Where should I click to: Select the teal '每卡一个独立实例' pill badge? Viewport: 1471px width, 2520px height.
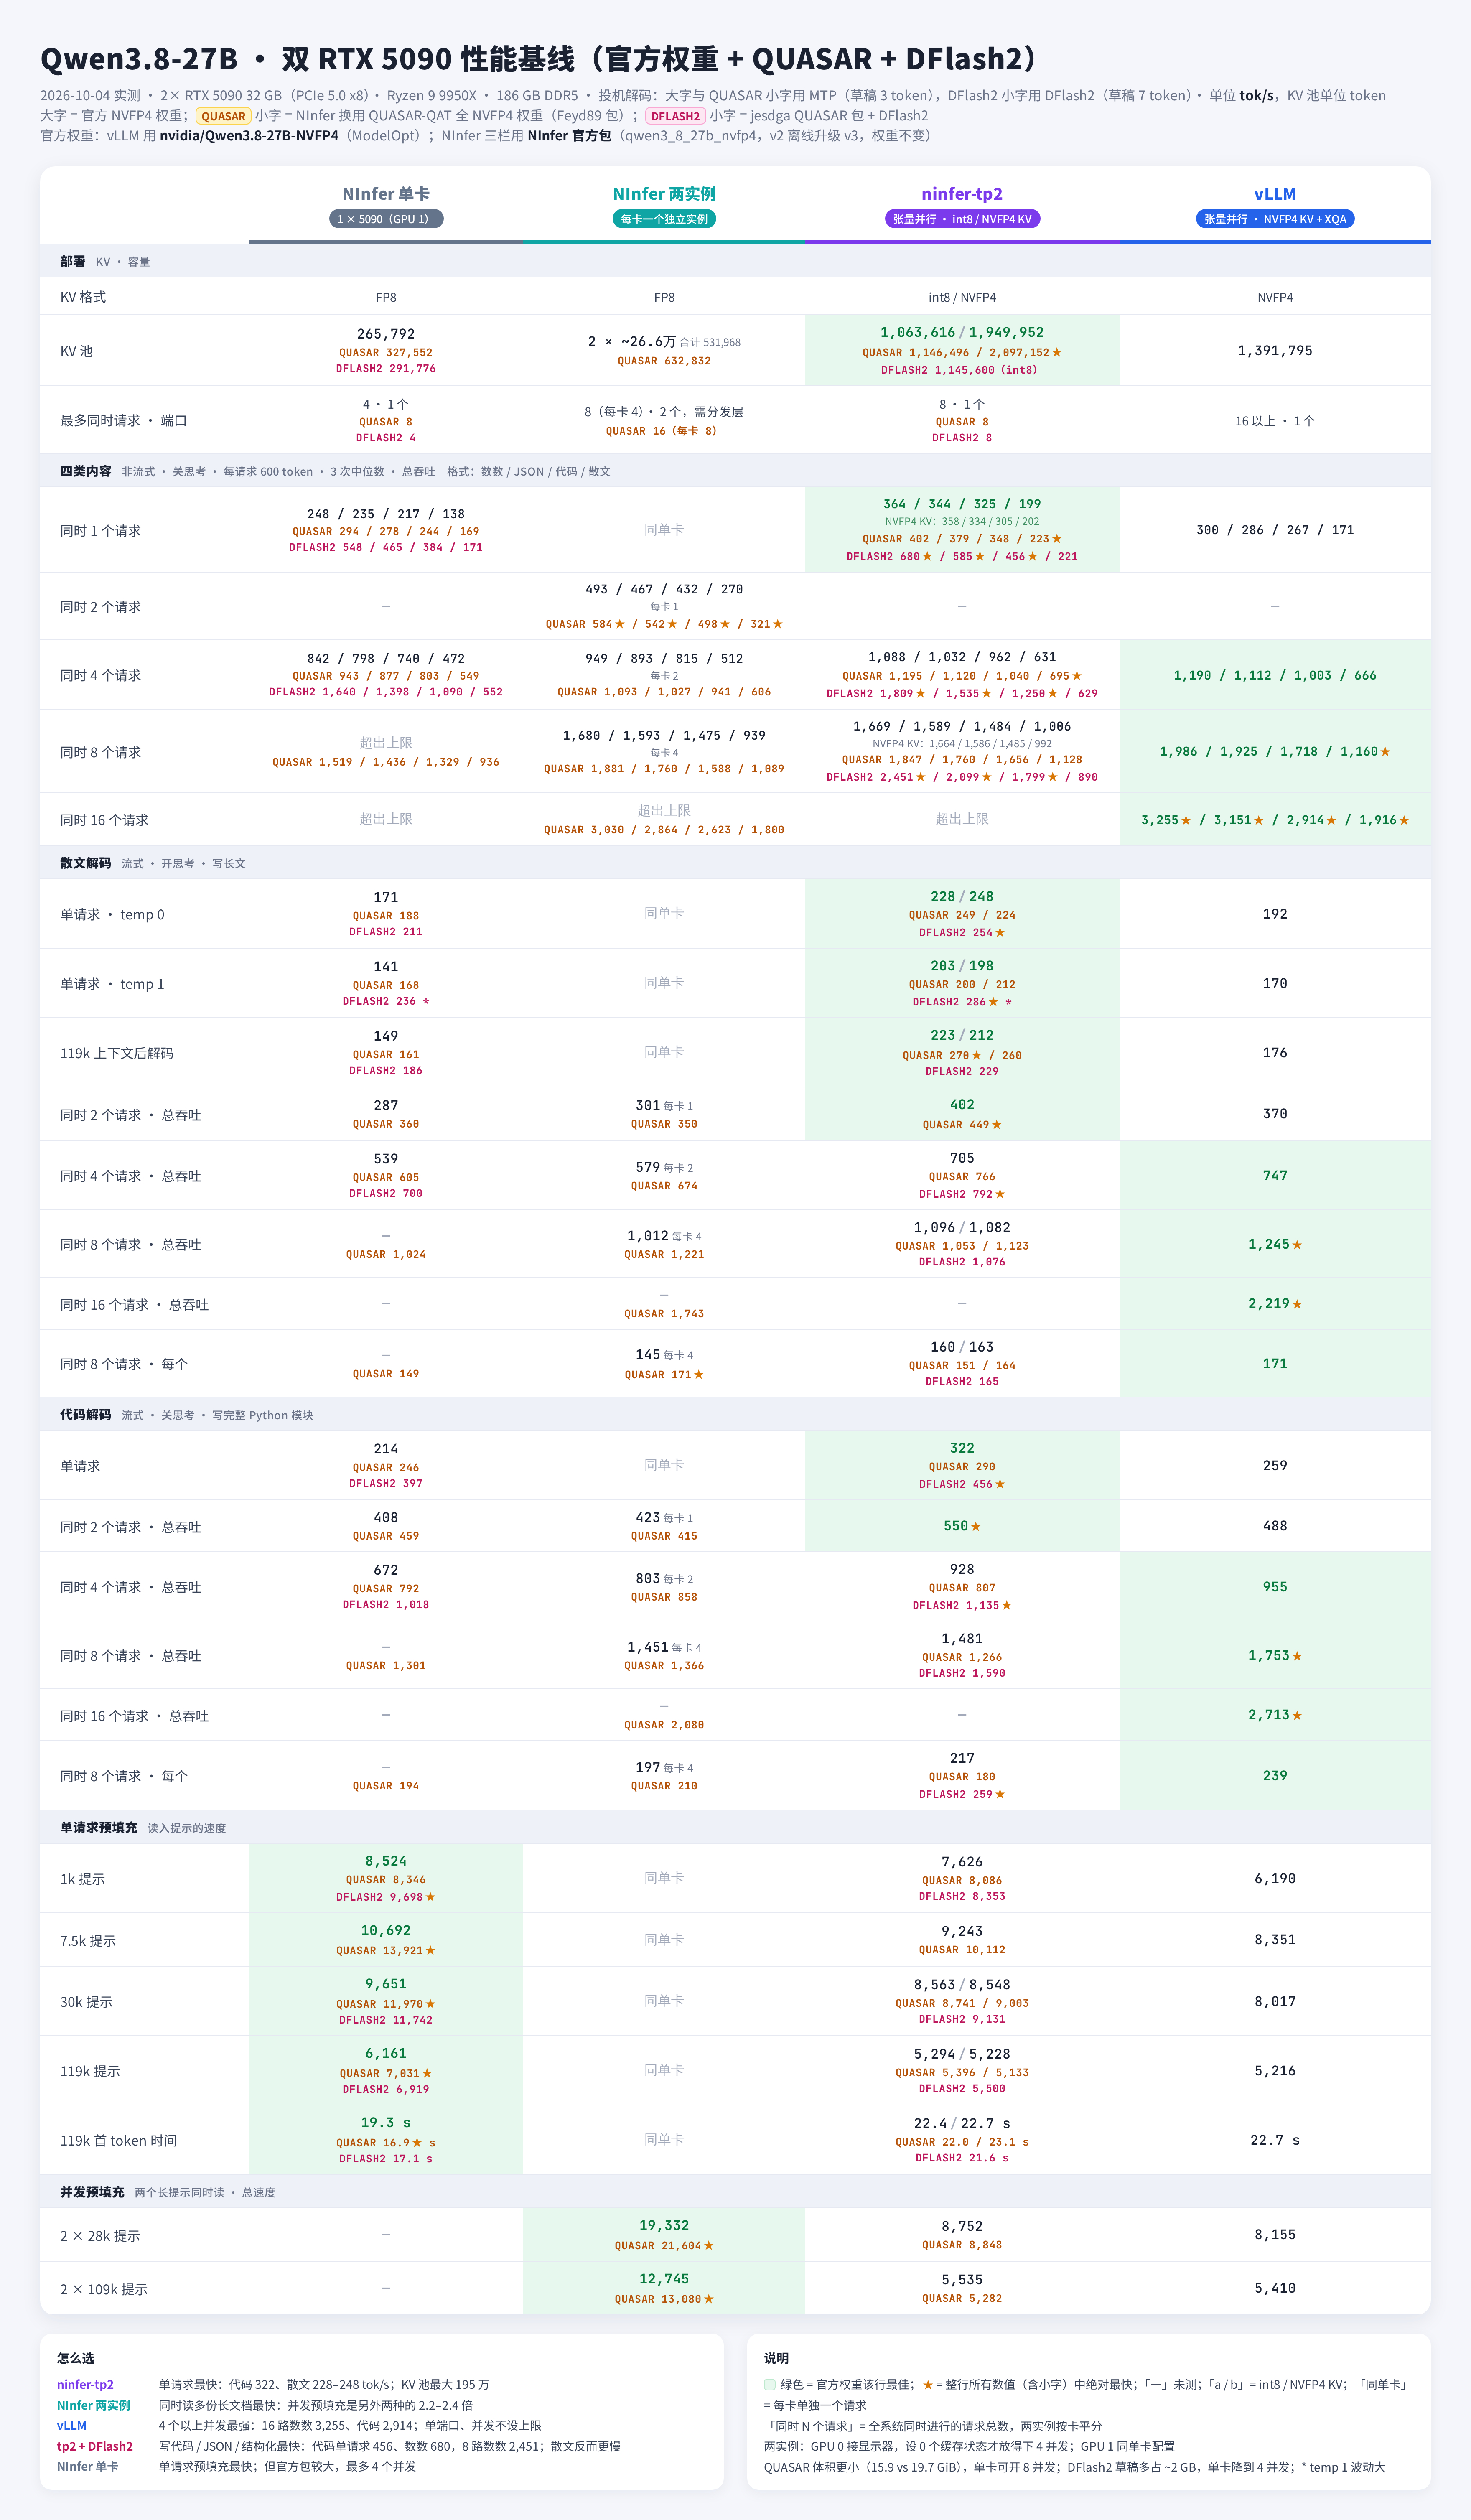point(664,219)
